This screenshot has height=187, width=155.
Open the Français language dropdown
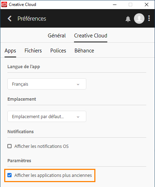(x=47, y=84)
